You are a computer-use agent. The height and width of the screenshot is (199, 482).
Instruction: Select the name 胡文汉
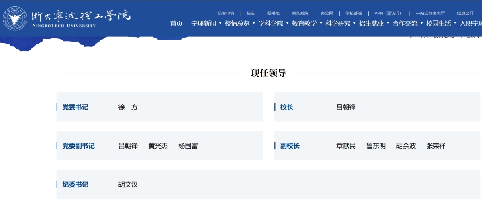point(128,185)
